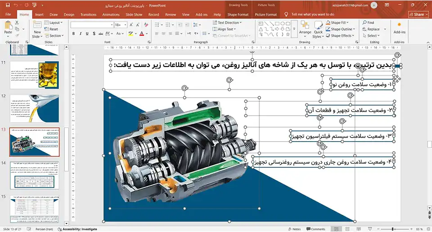Click the Decrease List Level icon
432x232 pixels.
click(180, 25)
